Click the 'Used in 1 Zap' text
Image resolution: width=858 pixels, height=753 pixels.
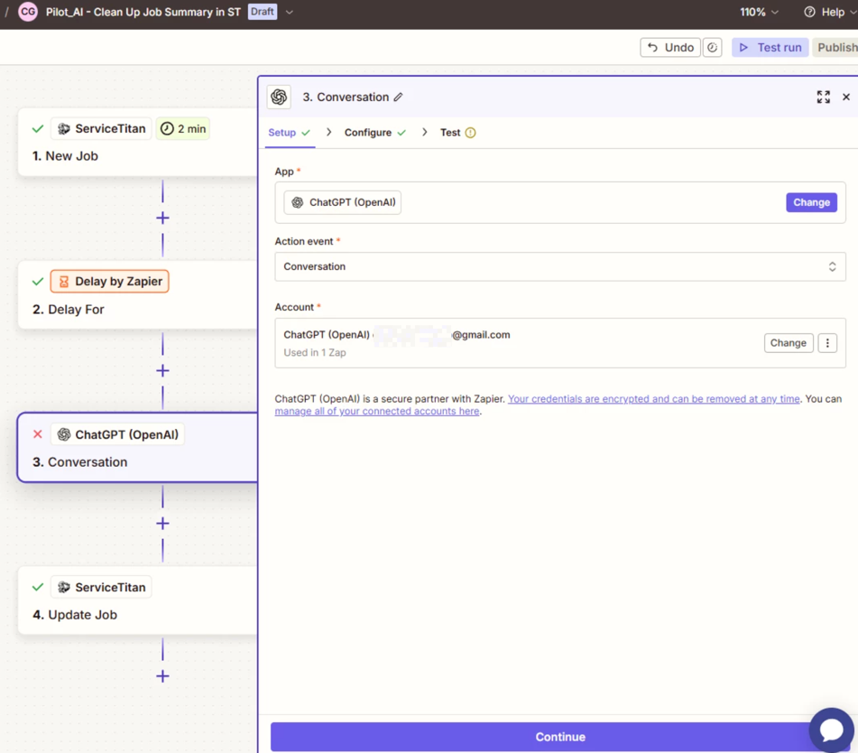(315, 353)
